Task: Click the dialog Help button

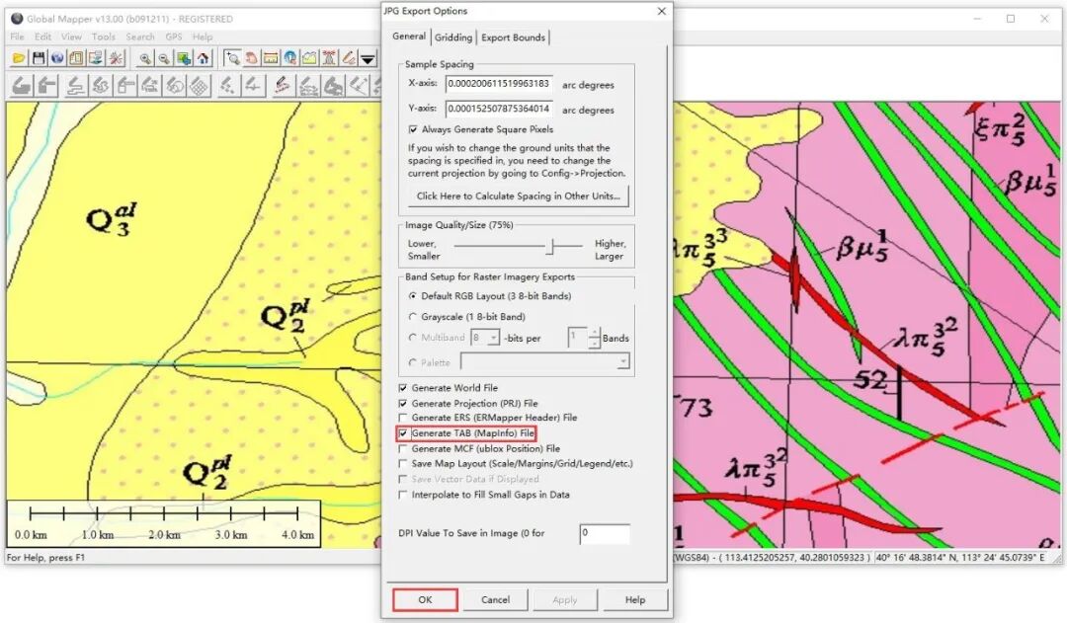Action: tap(635, 600)
